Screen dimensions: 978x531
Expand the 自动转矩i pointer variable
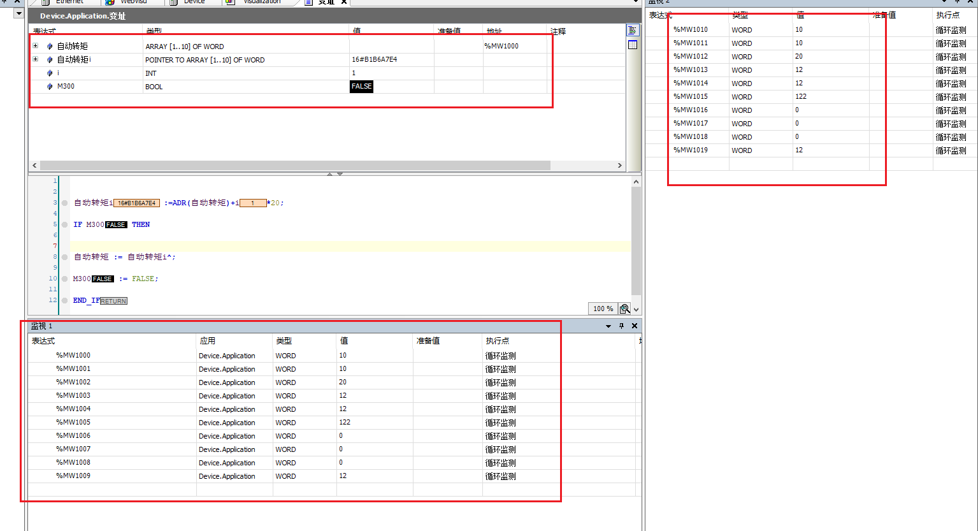tap(36, 59)
